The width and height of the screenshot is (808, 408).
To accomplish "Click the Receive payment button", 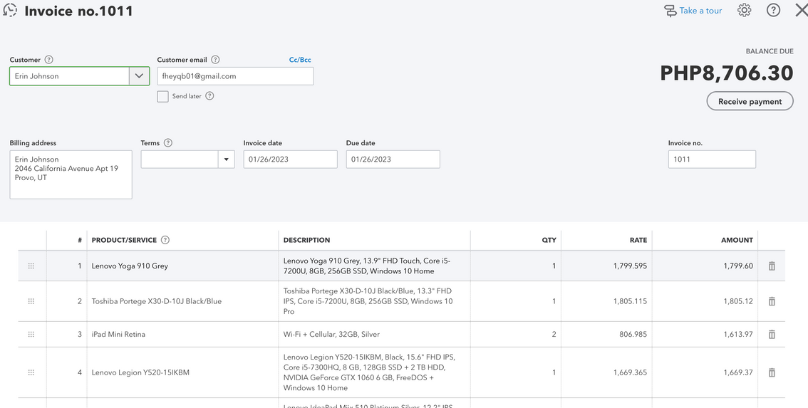I will 750,102.
